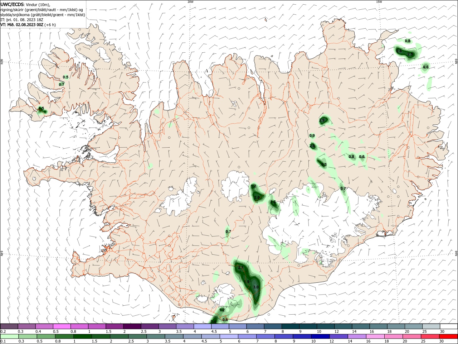Image resolution: width=458 pixels, height=344 pixels.
Task: Select the 'IT: þri. 01. 08. 2023 18Z' line
Action: click(x=22, y=20)
